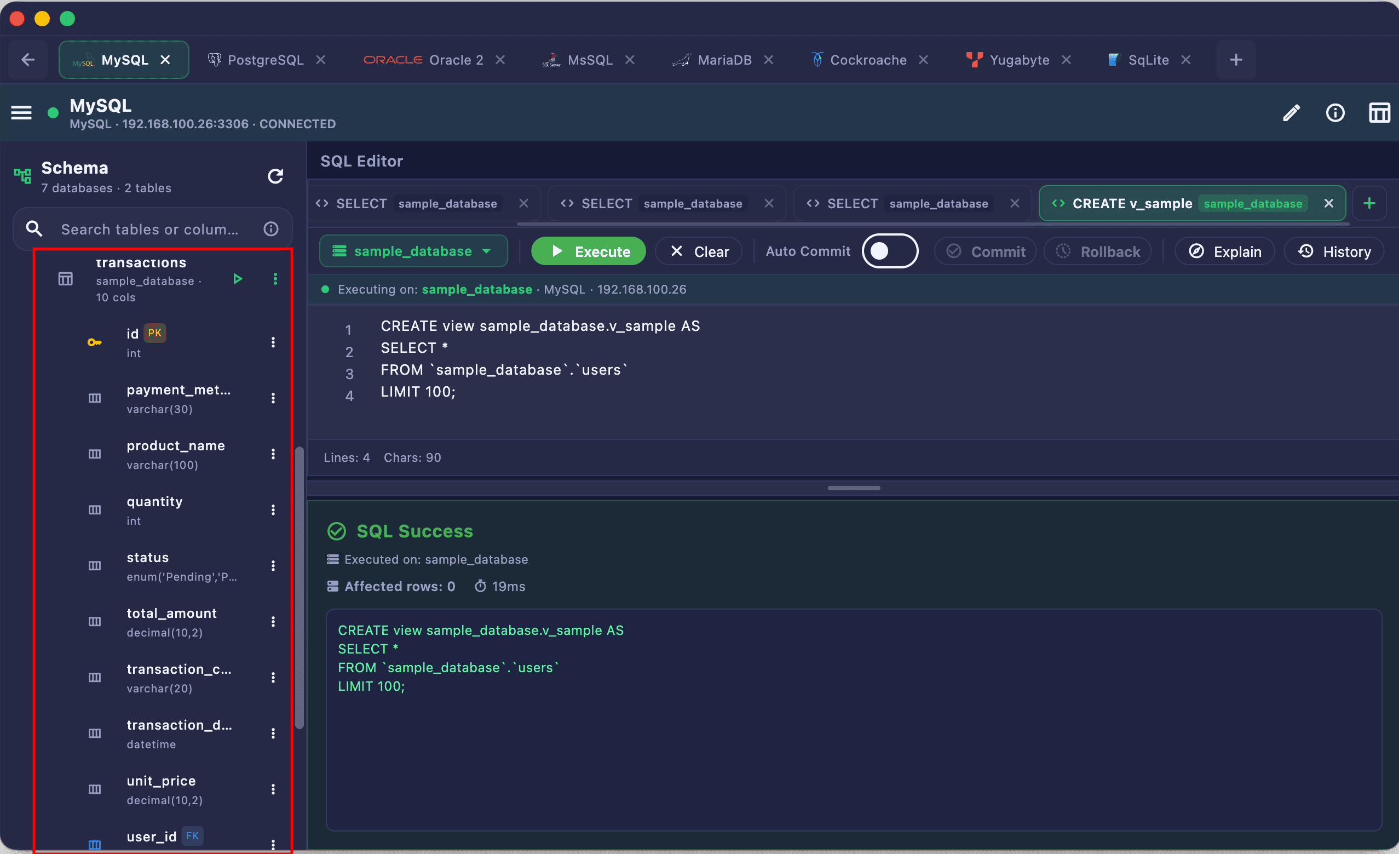Screen dimensions: 1399x854
Task: Open the hamburger menu icon
Action: pyautogui.click(x=21, y=113)
